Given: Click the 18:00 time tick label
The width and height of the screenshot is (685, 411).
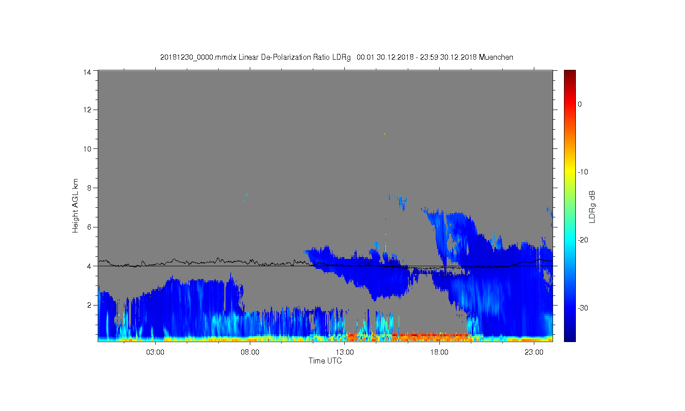Looking at the screenshot, I should (x=439, y=353).
